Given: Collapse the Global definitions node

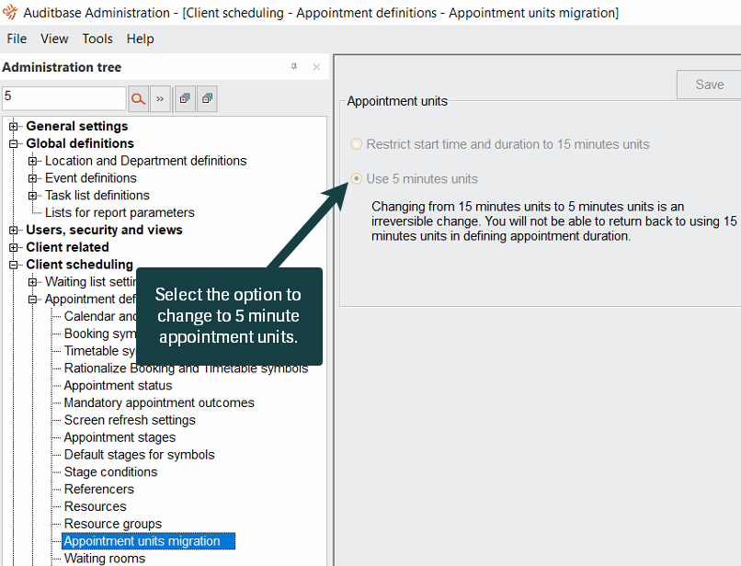Looking at the screenshot, I should 14,143.
